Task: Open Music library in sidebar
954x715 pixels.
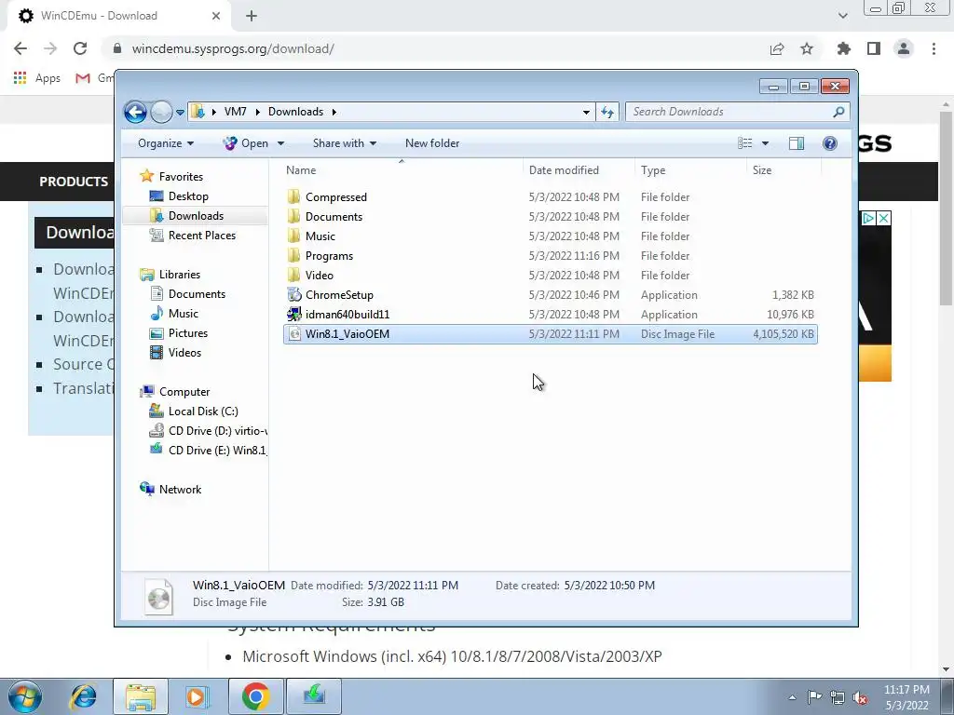Action: (183, 314)
